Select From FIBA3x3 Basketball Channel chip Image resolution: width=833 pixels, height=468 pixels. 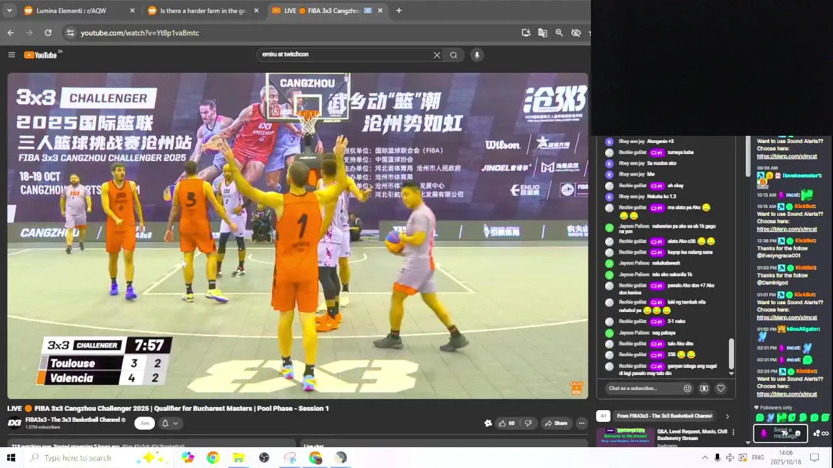click(664, 416)
